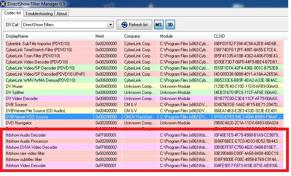Click CLSID starting with {4EB31670

[x=247, y=92]
